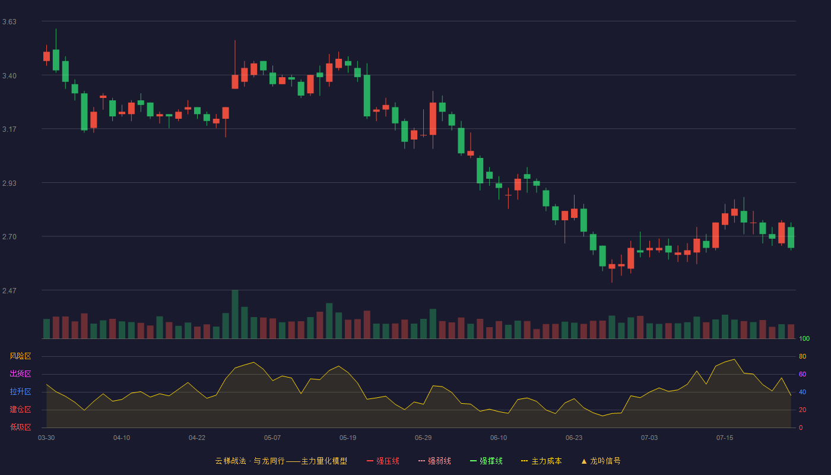
Task: Toggle the 强撑线 legend series
Action: (x=486, y=461)
